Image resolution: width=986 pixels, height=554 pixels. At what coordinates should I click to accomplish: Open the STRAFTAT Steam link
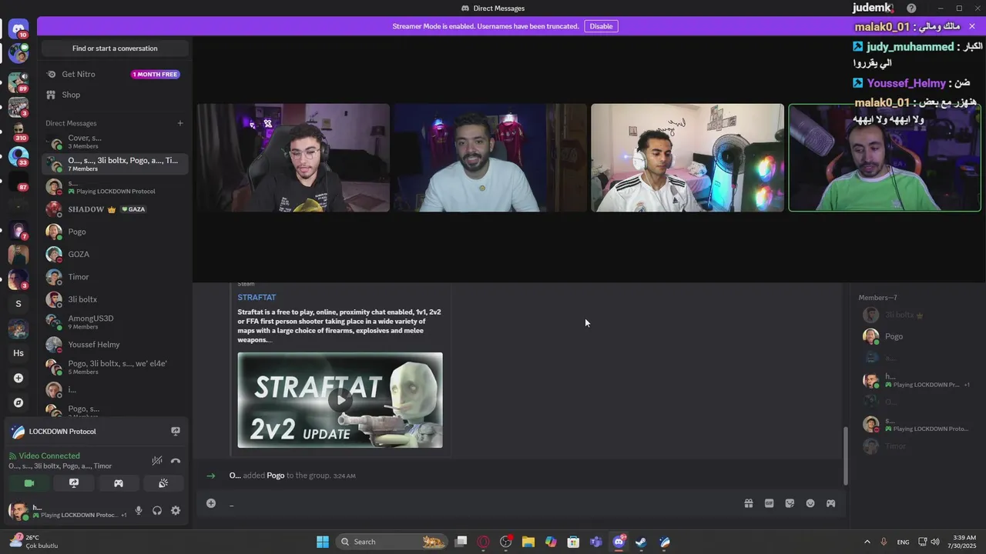tap(257, 297)
